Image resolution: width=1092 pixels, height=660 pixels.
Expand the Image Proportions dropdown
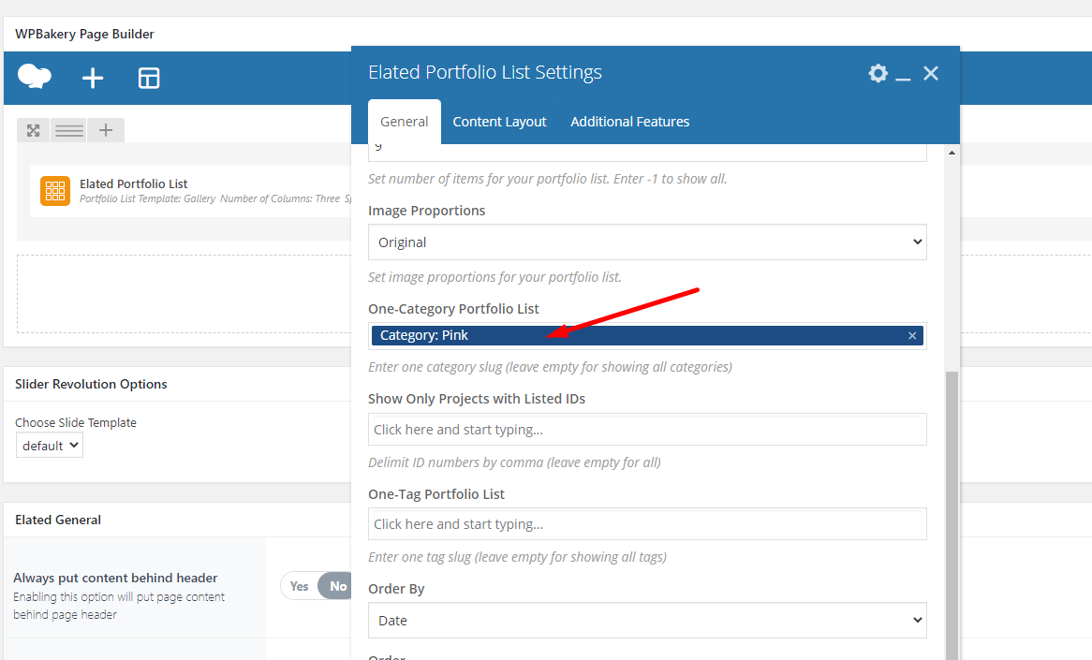click(x=647, y=242)
